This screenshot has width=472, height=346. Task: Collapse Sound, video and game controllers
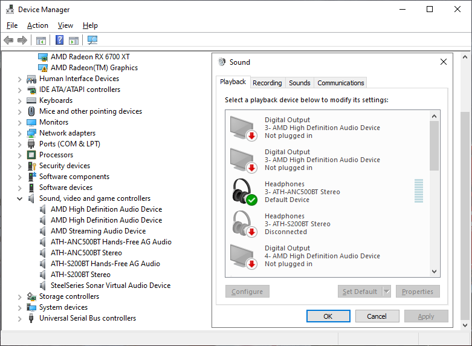pos(19,198)
